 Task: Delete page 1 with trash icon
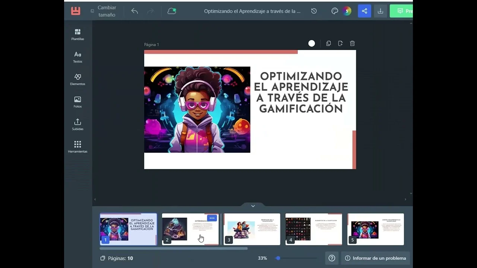point(352,44)
